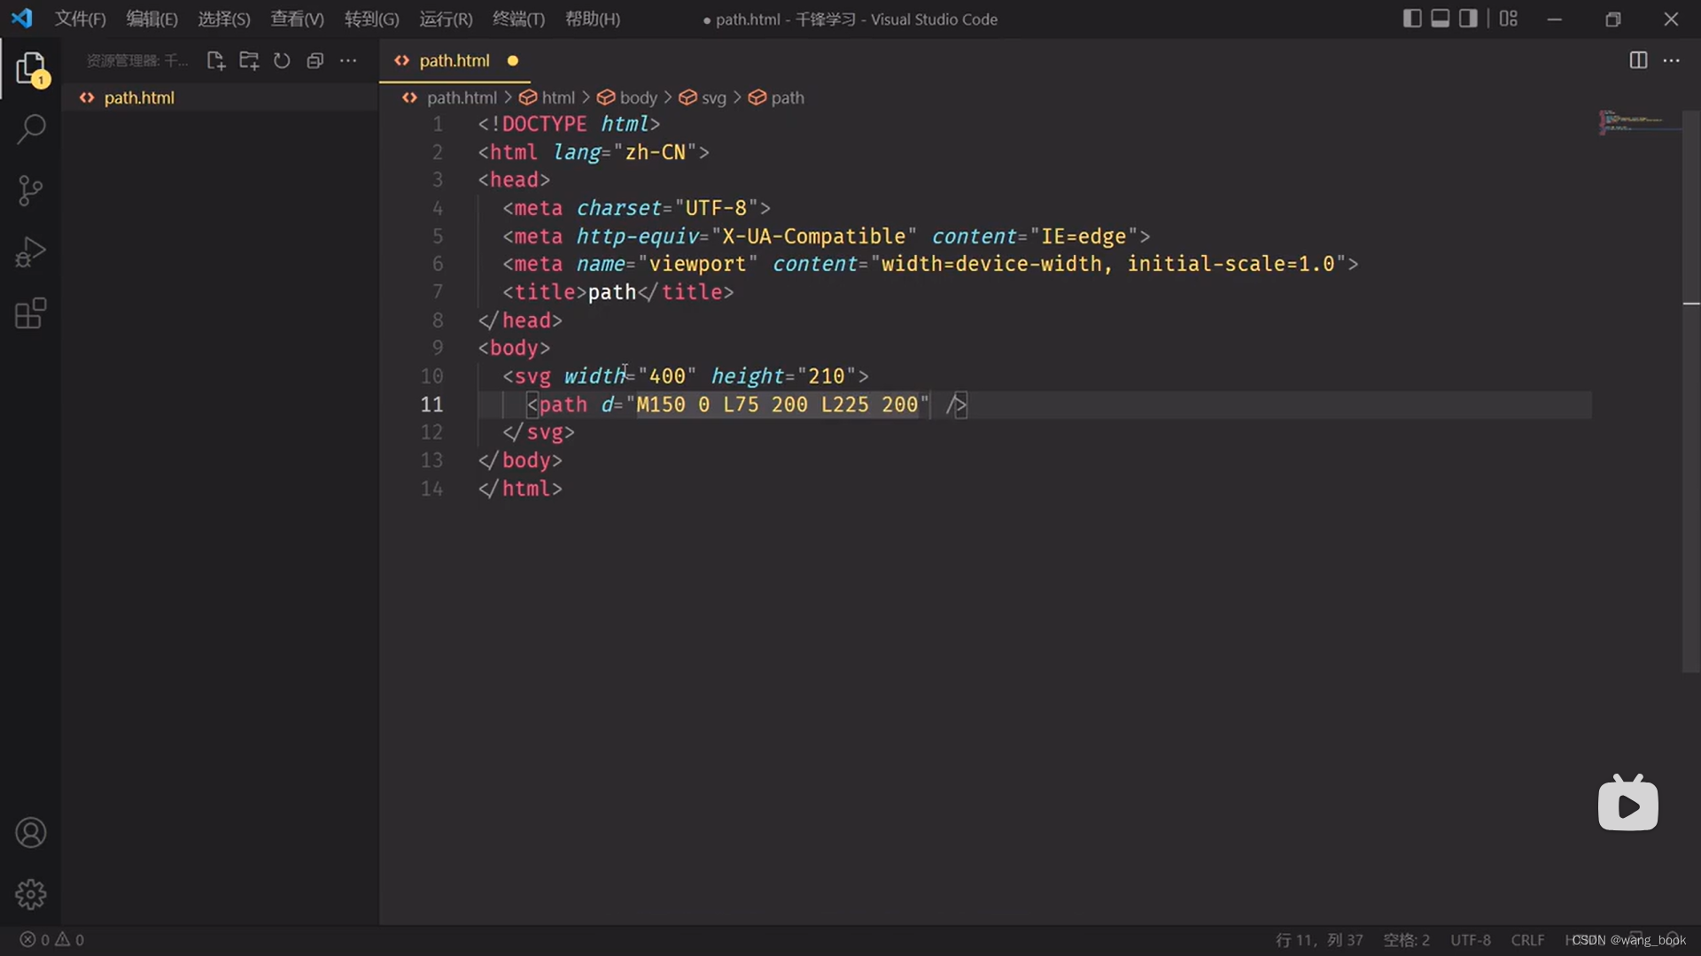This screenshot has height=956, width=1701.
Task: Click the editor vertical scrollbar
Action: click(x=1690, y=389)
